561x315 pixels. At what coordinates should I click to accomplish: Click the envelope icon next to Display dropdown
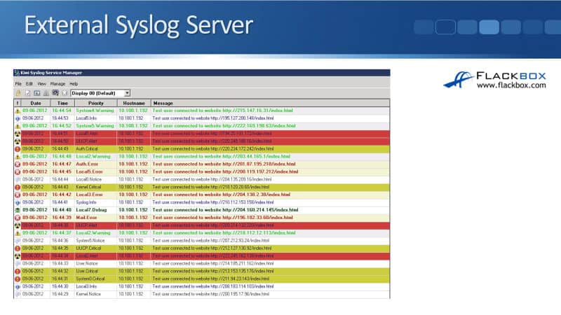(65, 92)
